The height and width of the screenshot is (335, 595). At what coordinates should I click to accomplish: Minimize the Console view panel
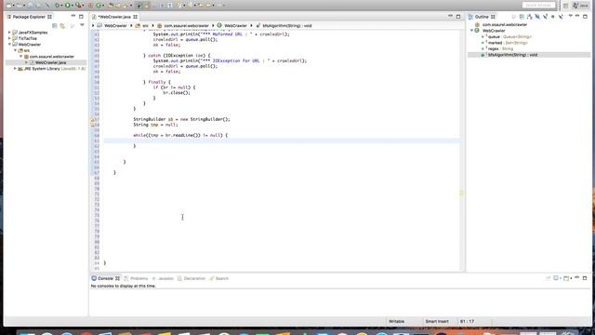(577, 278)
